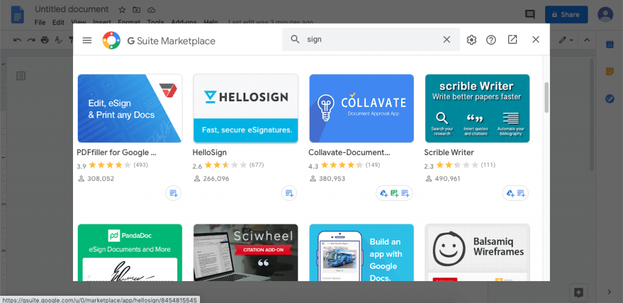The image size is (623, 303).
Task: Click the 'PDFfiller for Google ...' title
Action: (116, 152)
